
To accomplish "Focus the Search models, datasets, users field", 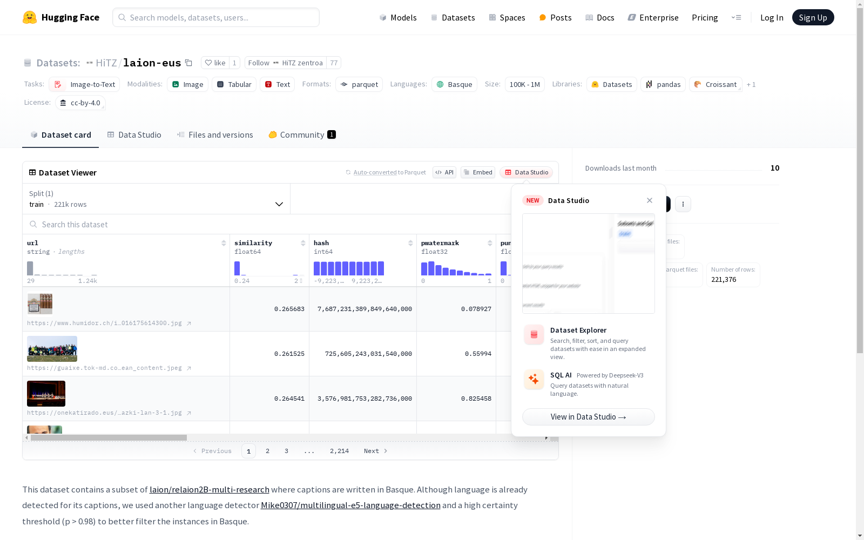I will (x=216, y=17).
